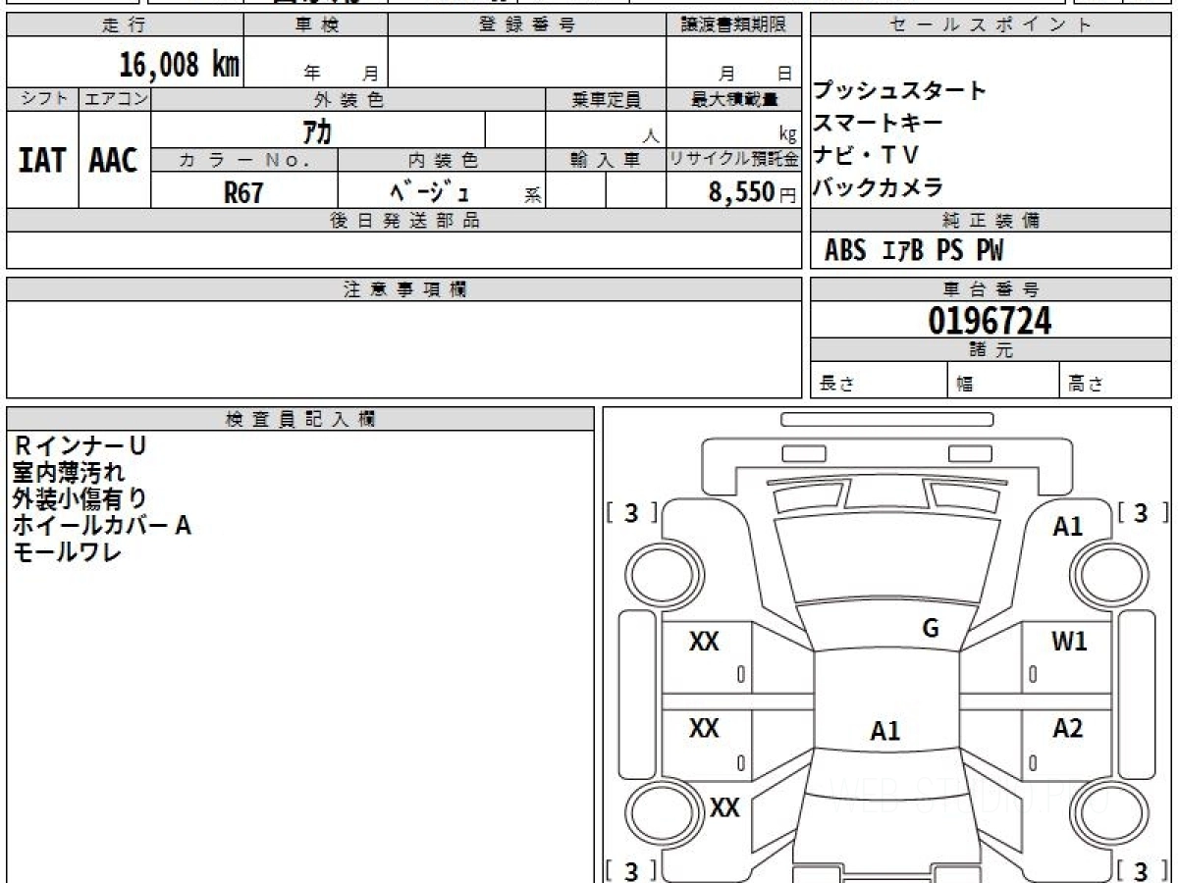
Task: Select the ナビ・TV sales point
Action: pos(866,155)
